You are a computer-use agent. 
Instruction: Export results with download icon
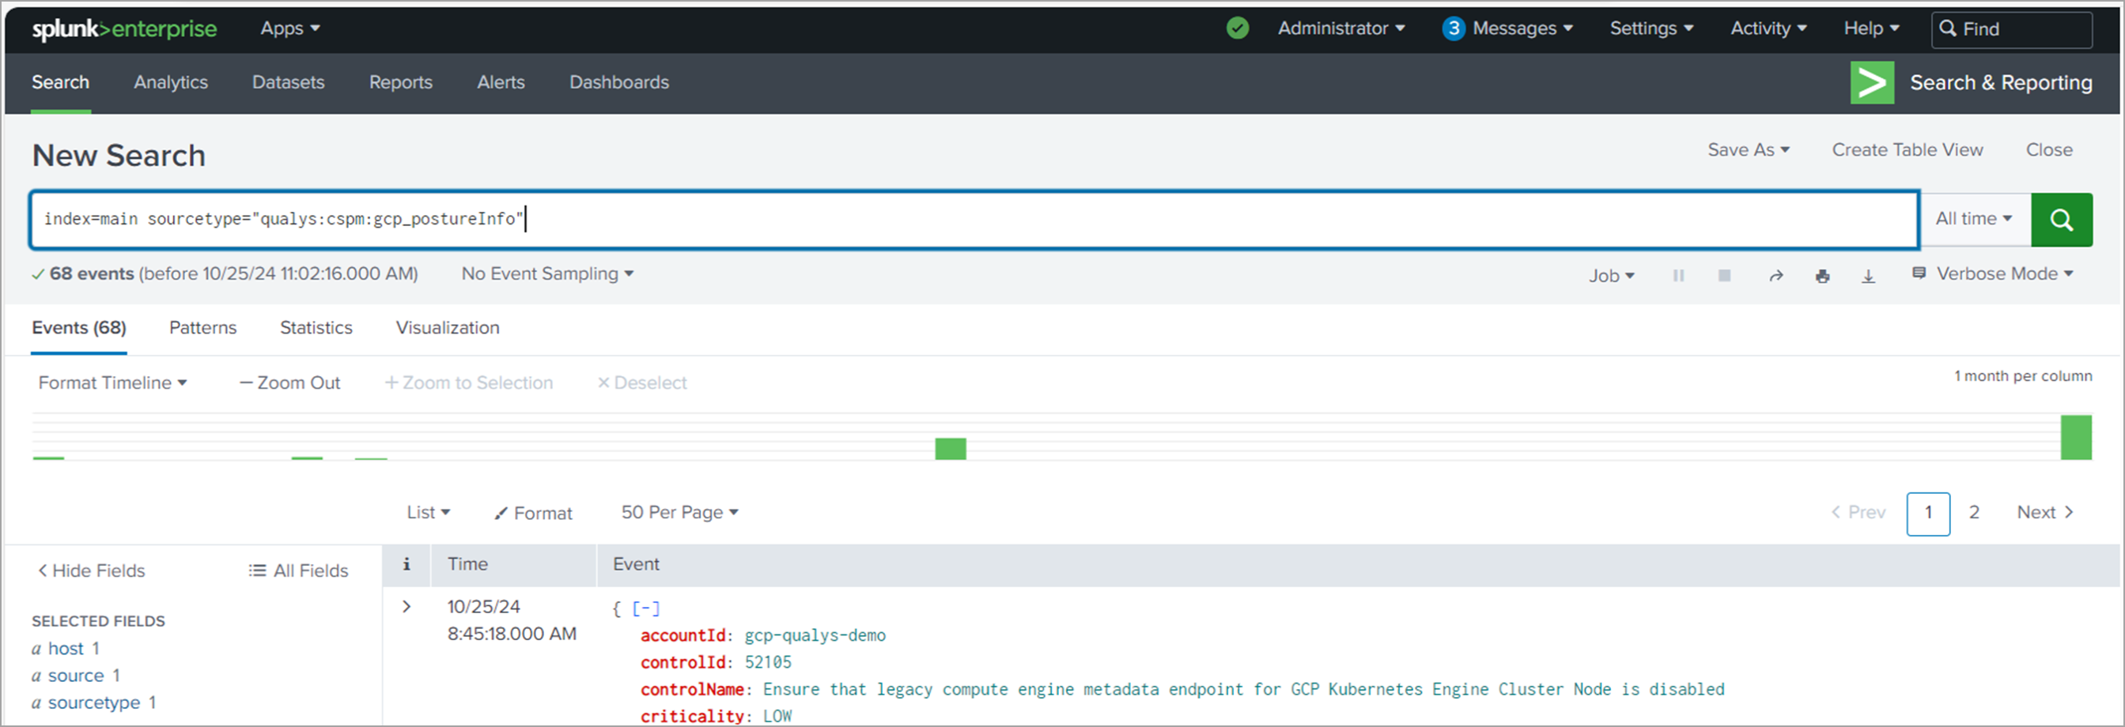pyautogui.click(x=1869, y=275)
